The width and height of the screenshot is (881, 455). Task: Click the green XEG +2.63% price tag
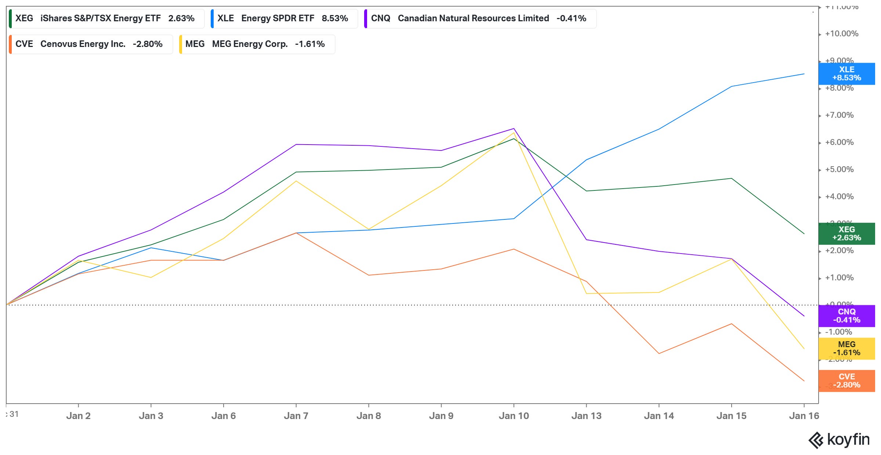pyautogui.click(x=846, y=234)
